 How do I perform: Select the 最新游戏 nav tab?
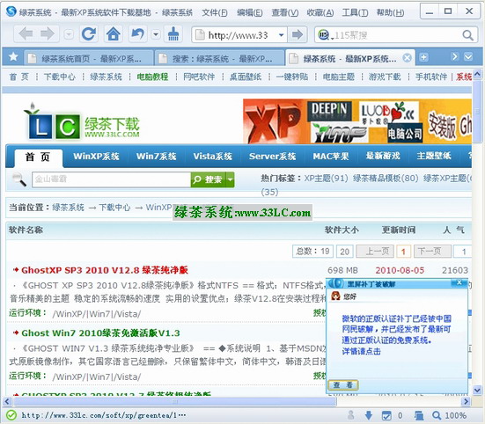(383, 156)
